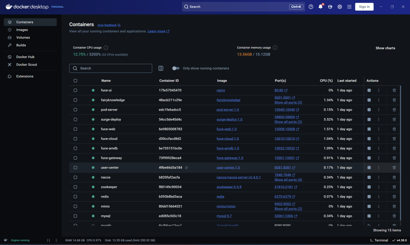
Task: Sort by the CPU (%) column header
Action: [326, 81]
